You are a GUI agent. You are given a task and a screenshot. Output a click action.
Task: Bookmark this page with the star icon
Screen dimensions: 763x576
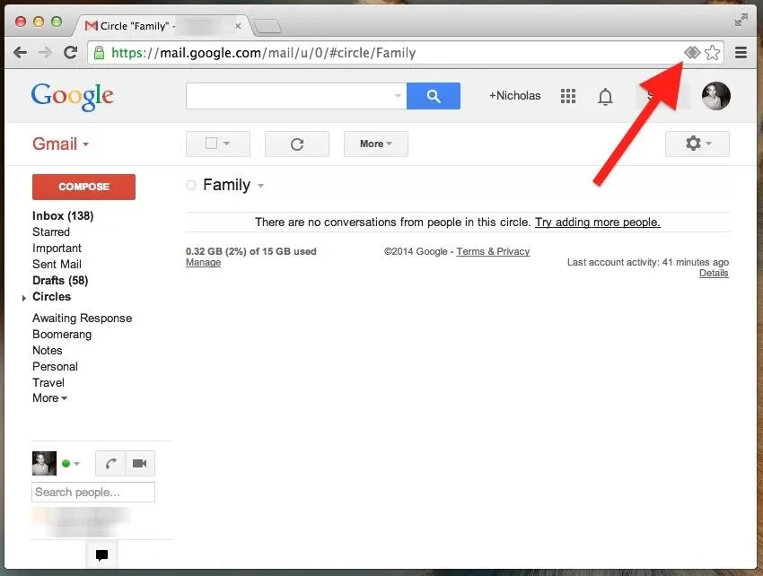click(712, 52)
